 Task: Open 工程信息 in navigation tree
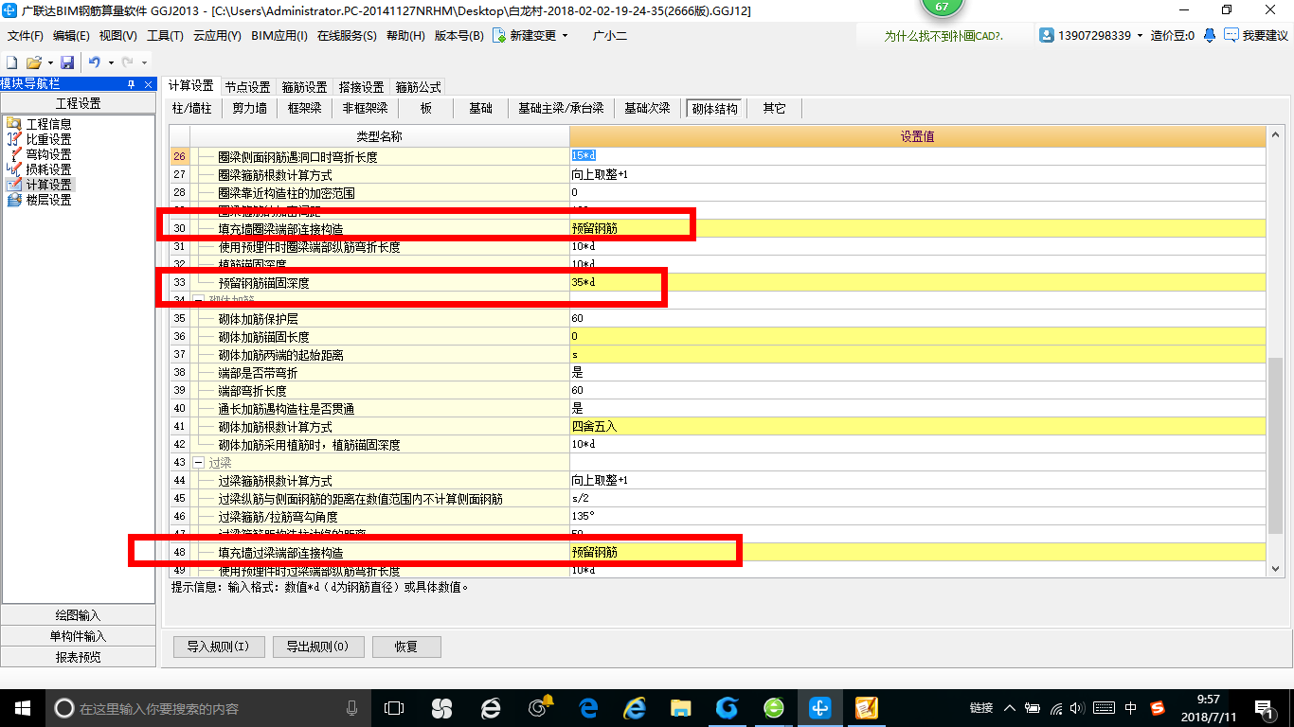click(x=48, y=124)
